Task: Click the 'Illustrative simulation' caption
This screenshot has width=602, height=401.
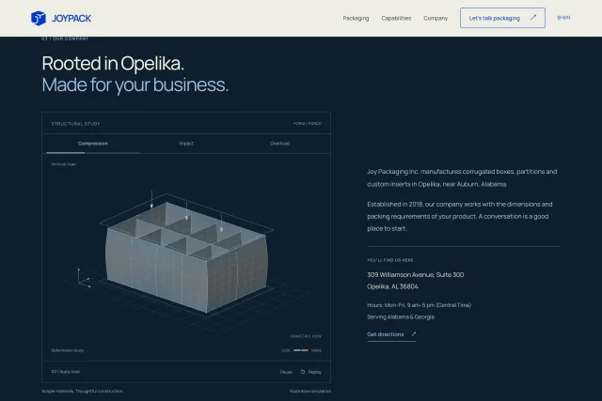Action: point(310,392)
